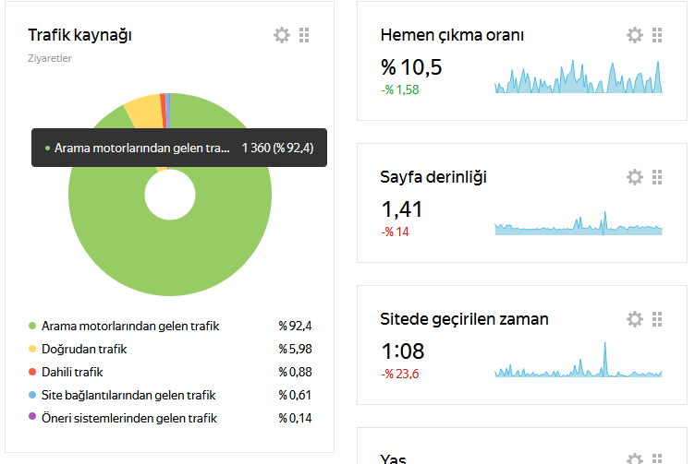The width and height of the screenshot is (695, 464).
Task: Click the 1 360 (% 92,4) tooltip
Action: click(x=179, y=148)
